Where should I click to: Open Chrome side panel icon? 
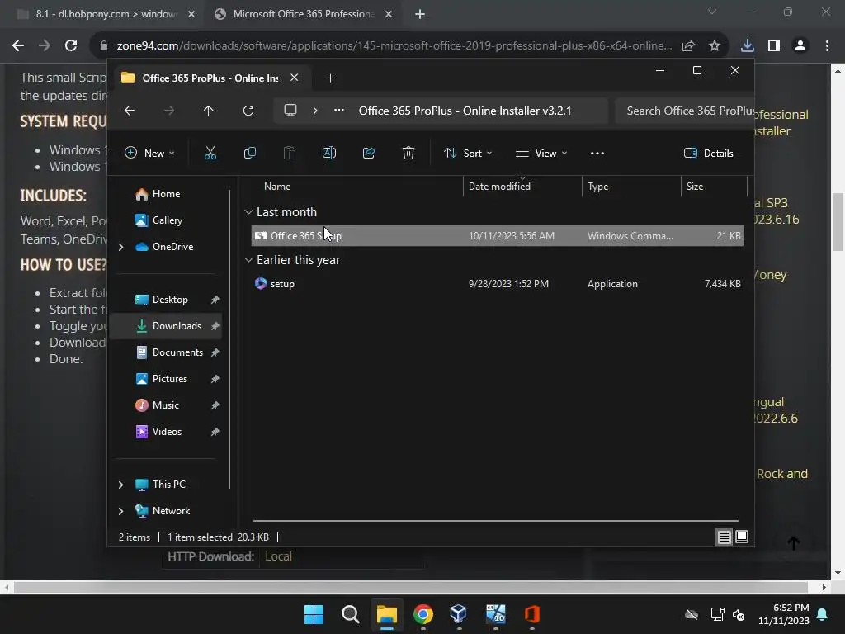(774, 46)
